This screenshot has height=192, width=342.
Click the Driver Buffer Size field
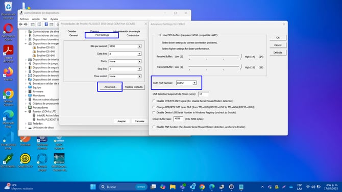tap(178, 118)
